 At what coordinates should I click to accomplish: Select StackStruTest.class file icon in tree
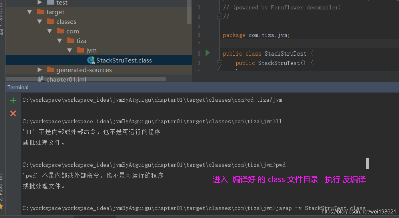pyautogui.click(x=91, y=60)
